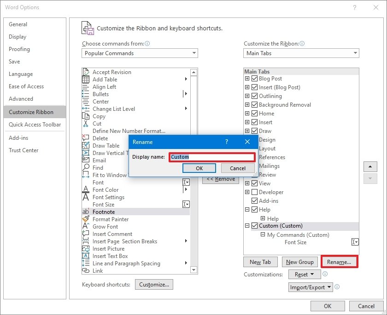This screenshot has height=315, width=387.
Task: Choose the Draw Table pencil icon
Action: 86,145
